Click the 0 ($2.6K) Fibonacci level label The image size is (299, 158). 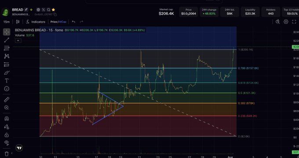click(x=244, y=136)
